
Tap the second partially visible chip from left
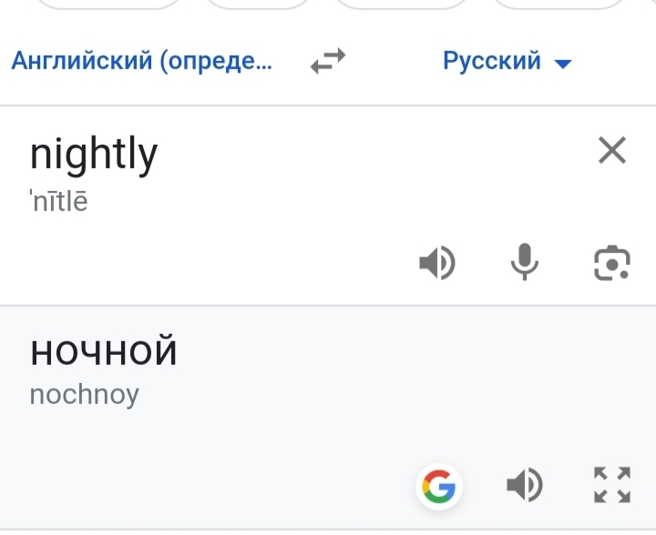click(255, 4)
